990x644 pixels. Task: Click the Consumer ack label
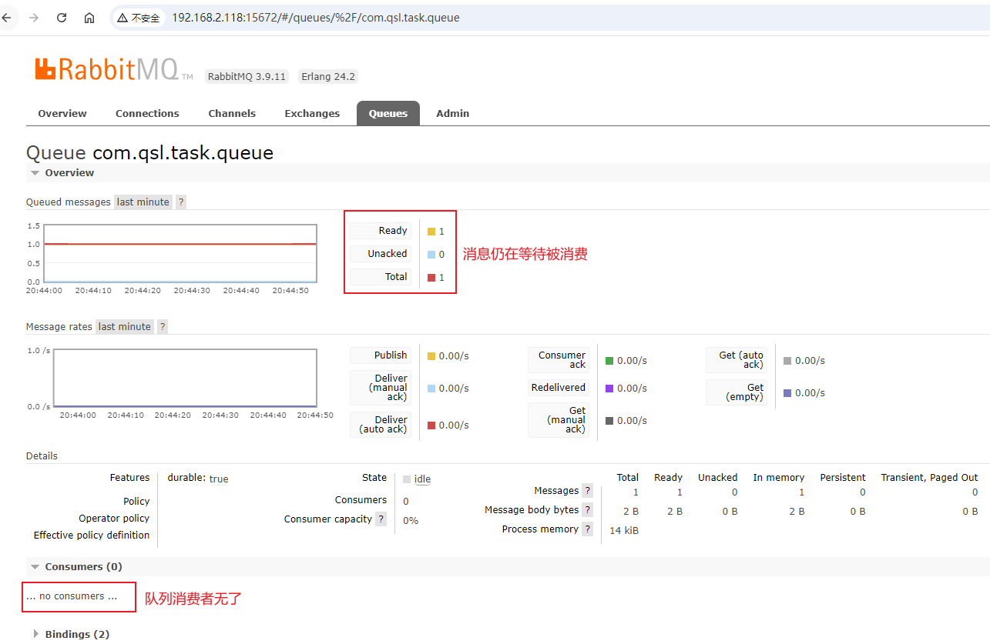pyautogui.click(x=559, y=360)
